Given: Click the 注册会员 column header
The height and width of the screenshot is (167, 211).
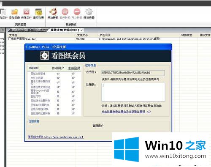Looking at the screenshot, I should 74,68.
